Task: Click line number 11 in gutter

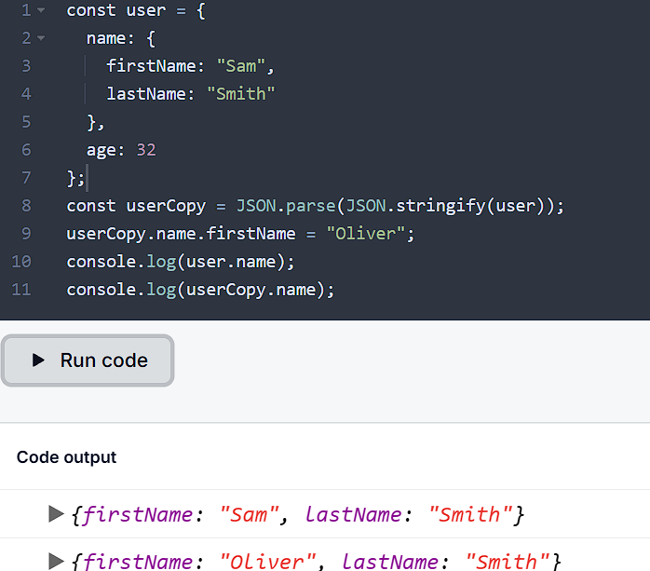Action: [x=21, y=290]
